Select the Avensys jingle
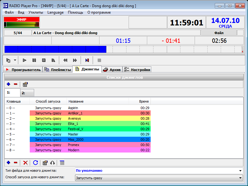248x186 pixels. point(78,118)
